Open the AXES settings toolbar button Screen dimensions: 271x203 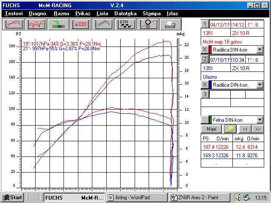(x=80, y=24)
